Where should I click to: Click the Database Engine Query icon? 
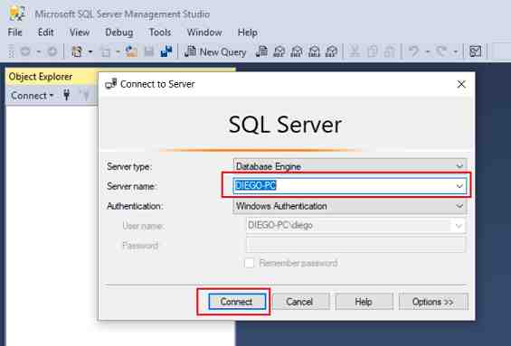(261, 51)
